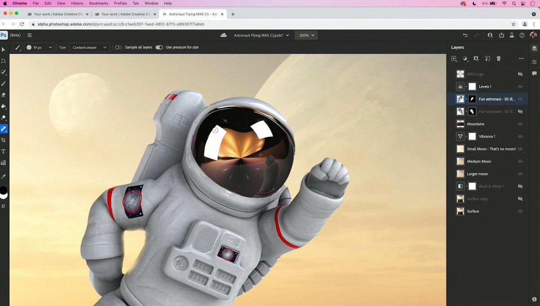Viewport: 540px width, 306px height.
Task: Select the Surface layer thumbnail
Action: pos(460,211)
